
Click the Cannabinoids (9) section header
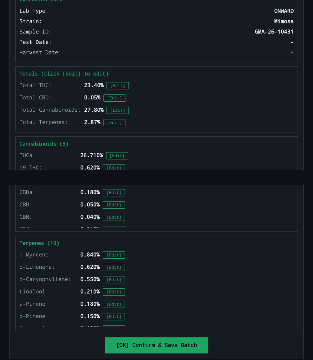coord(44,144)
